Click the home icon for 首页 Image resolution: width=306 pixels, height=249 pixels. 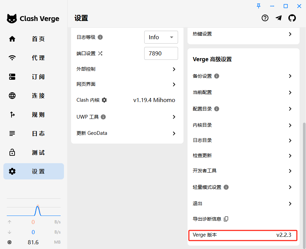point(12,39)
